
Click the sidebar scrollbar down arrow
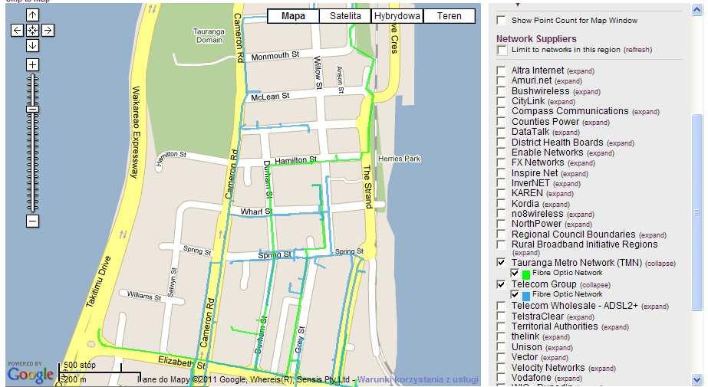pos(697,379)
